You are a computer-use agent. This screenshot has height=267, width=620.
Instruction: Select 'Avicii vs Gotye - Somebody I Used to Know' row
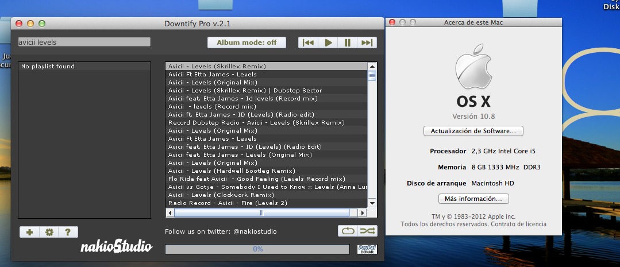click(x=267, y=187)
